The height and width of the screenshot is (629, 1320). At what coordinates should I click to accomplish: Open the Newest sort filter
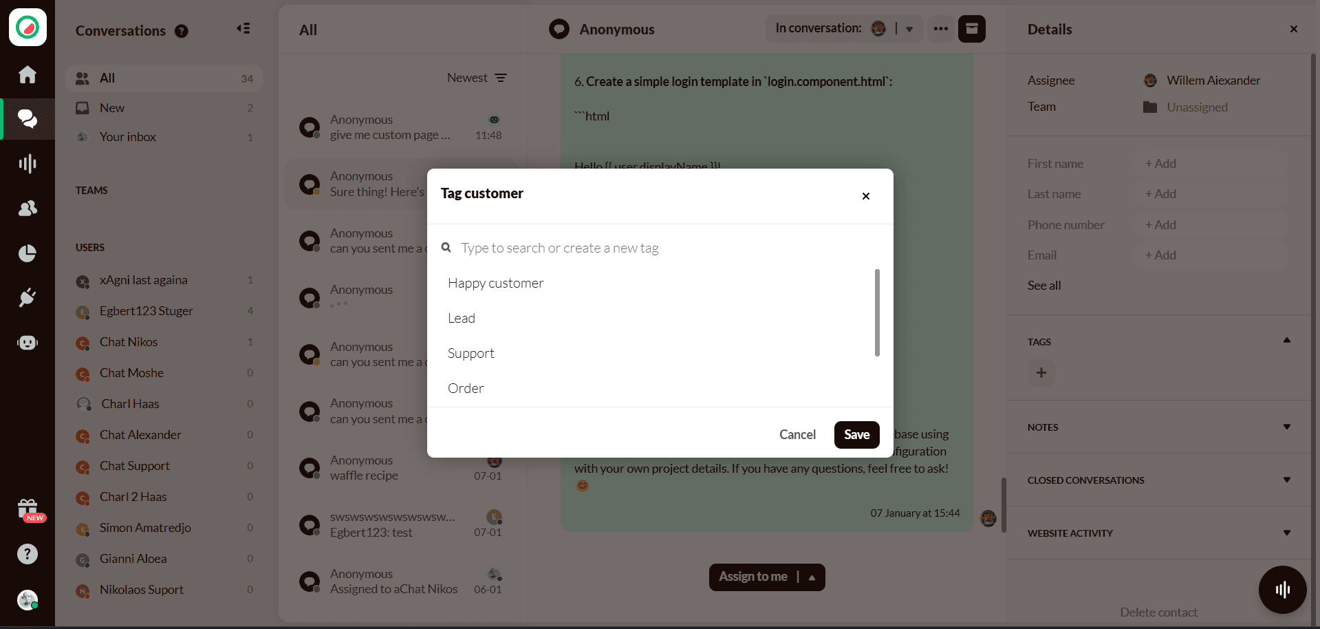click(x=477, y=78)
